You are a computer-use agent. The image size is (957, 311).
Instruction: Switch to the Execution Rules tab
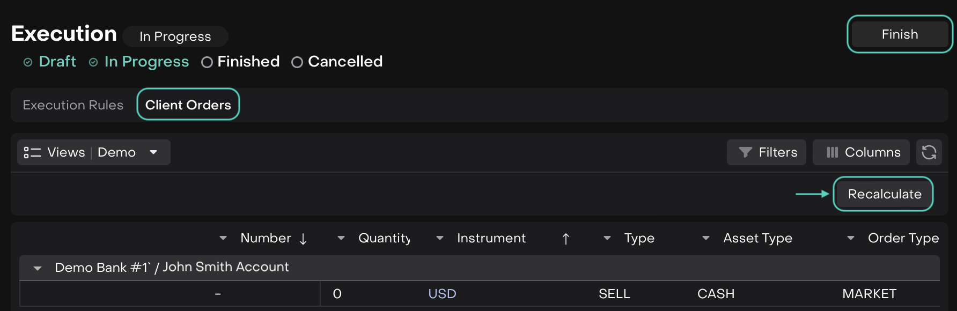(x=73, y=105)
